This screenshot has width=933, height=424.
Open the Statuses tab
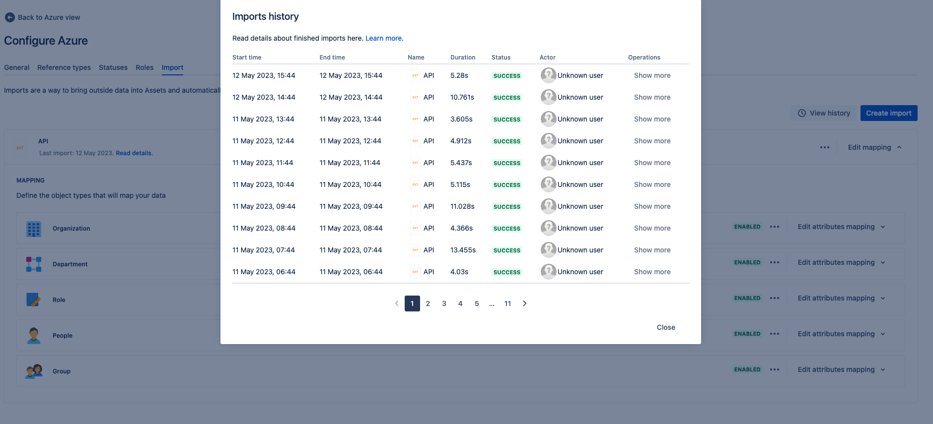113,67
